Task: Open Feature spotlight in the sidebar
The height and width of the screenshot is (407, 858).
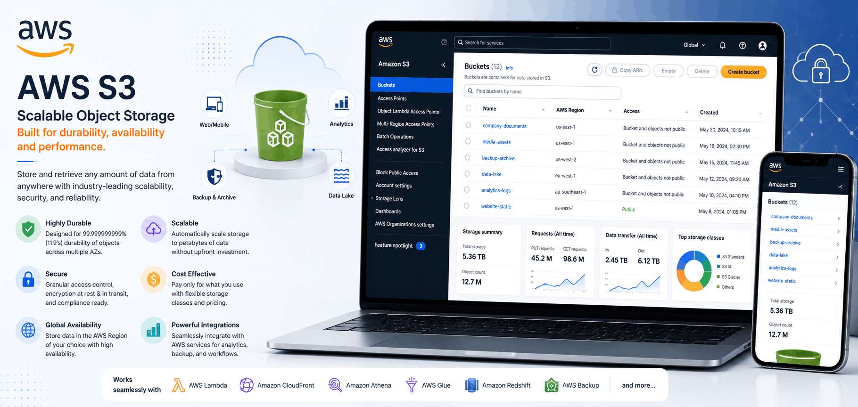Action: tap(400, 245)
